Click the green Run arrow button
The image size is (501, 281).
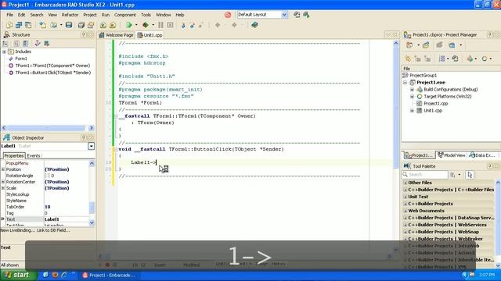tap(128, 25)
